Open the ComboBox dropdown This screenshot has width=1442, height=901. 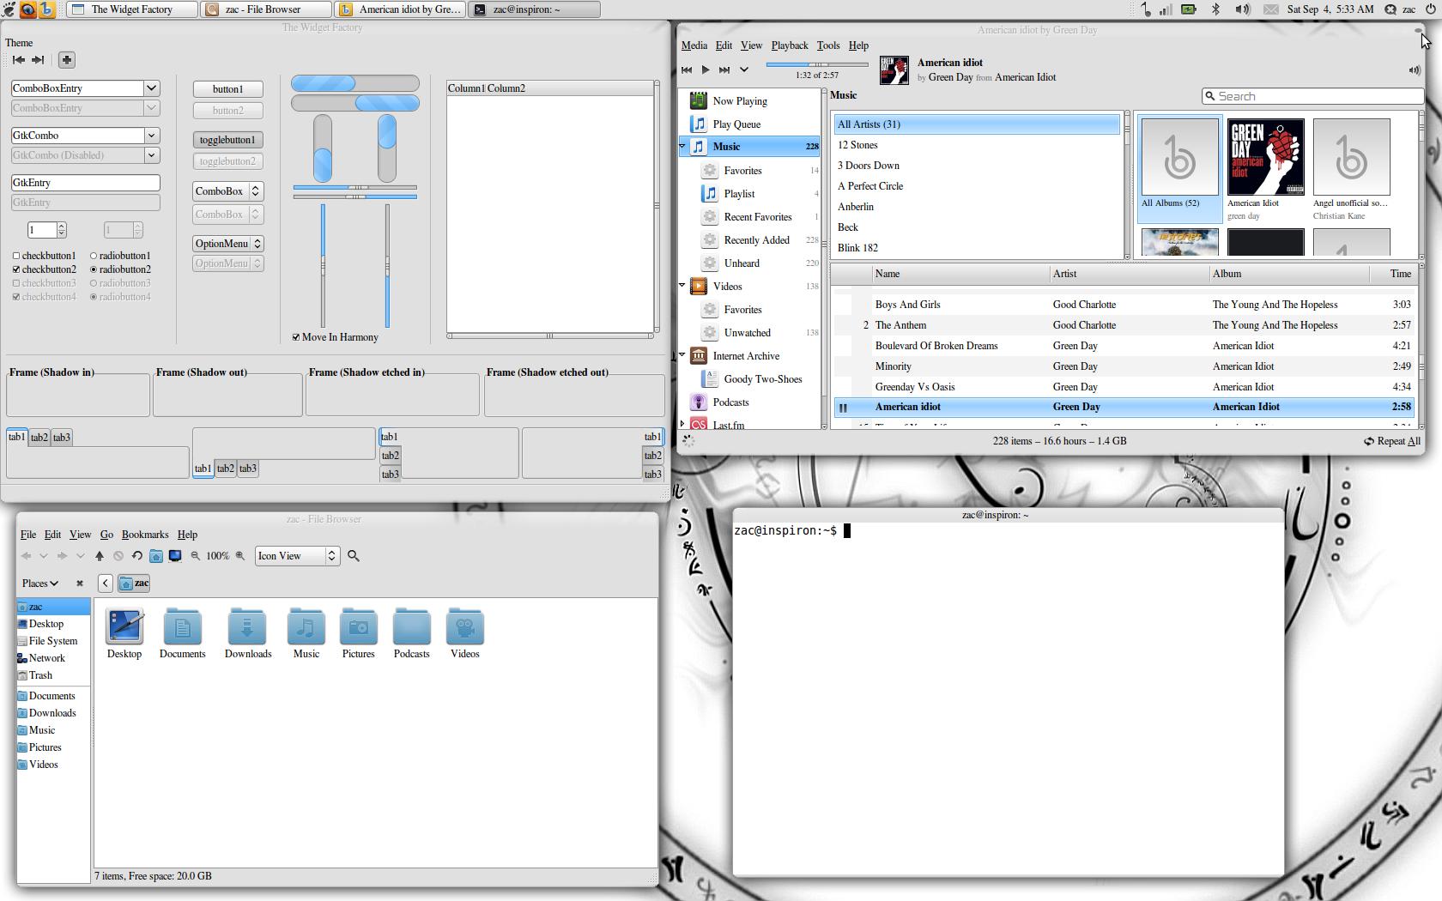click(227, 191)
